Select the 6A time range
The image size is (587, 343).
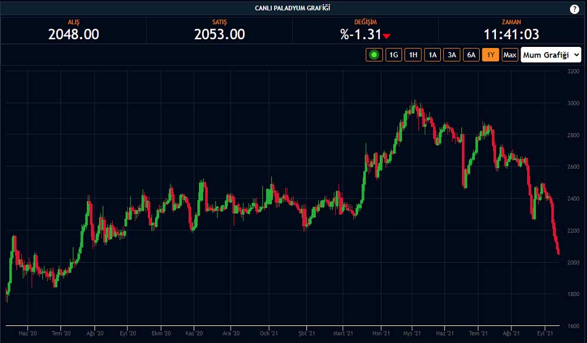click(471, 55)
